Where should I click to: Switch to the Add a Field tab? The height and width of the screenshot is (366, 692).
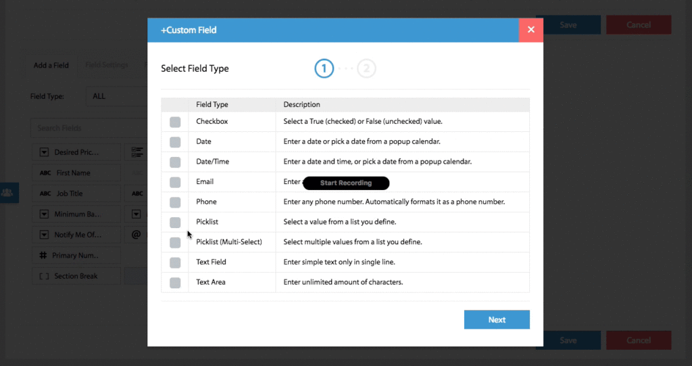[x=51, y=66]
